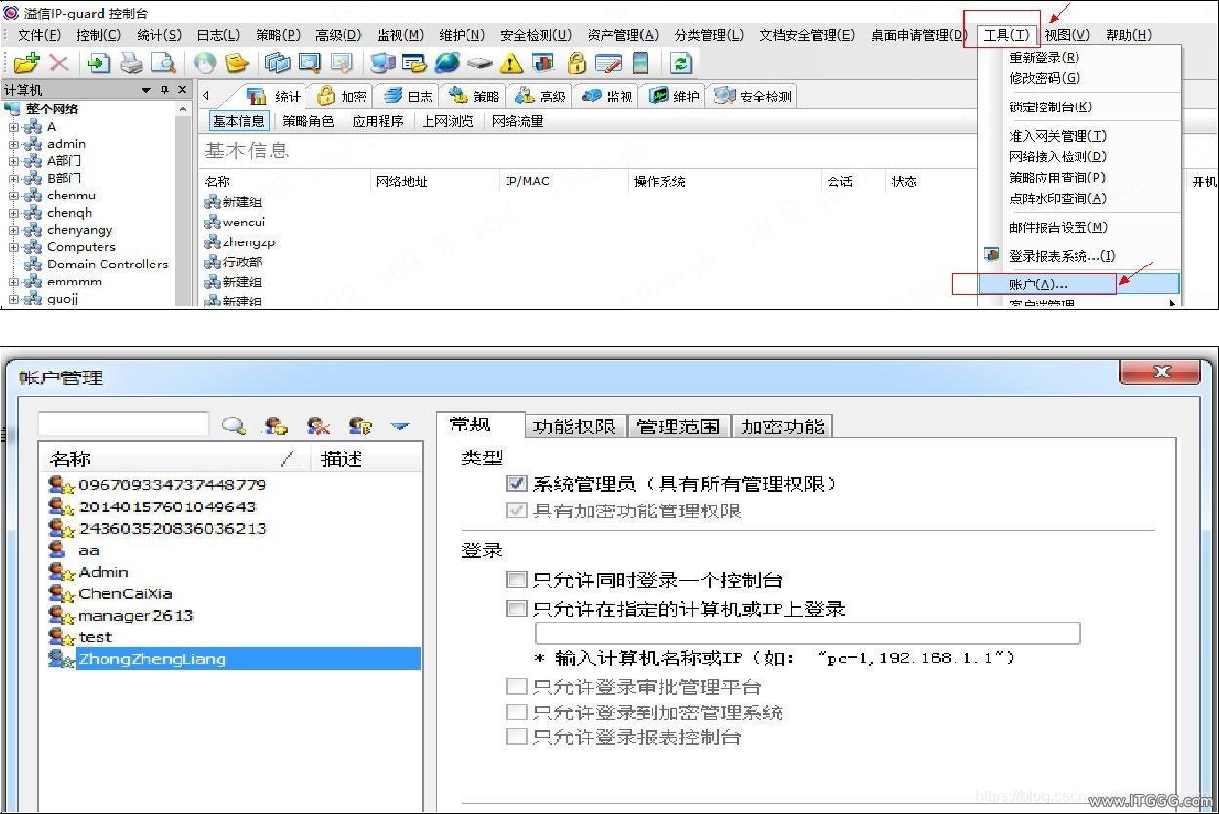The height and width of the screenshot is (814, 1219).
Task: Click the delete account icon in 帐户管理
Action: (x=318, y=426)
